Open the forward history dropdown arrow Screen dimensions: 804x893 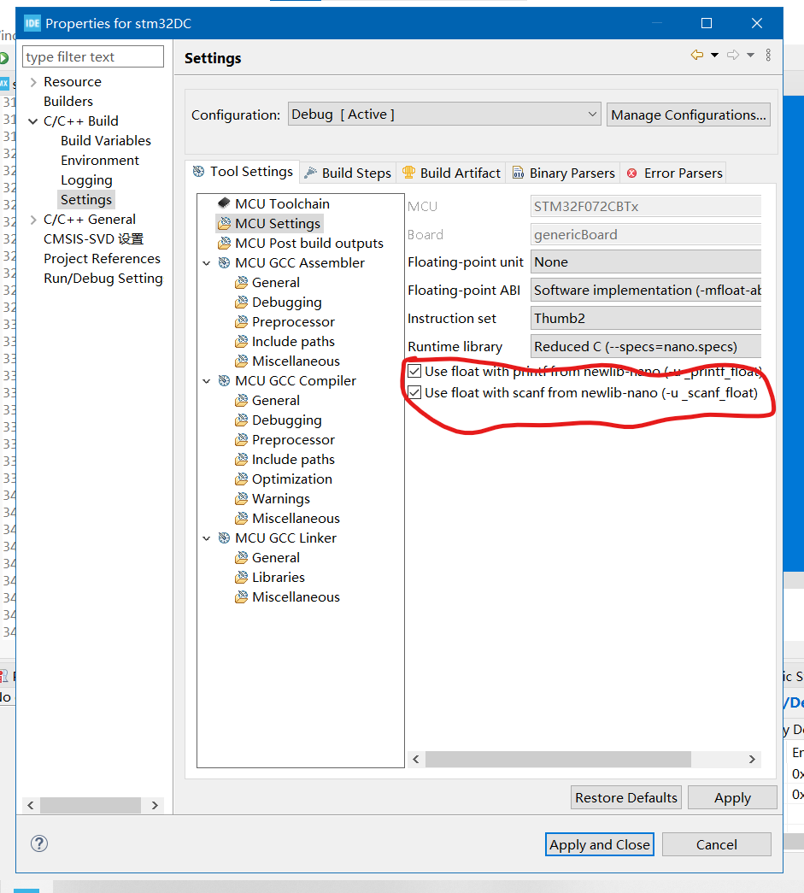click(x=750, y=55)
